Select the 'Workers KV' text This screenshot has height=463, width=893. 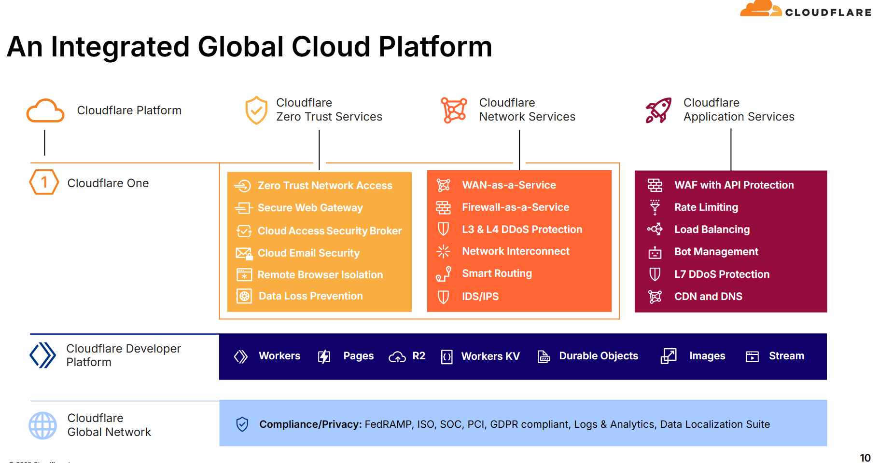[490, 356]
